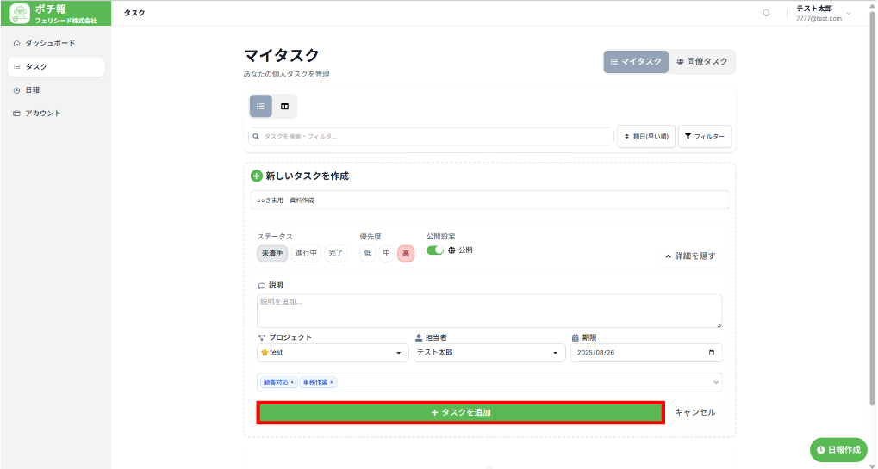The height and width of the screenshot is (469, 878).
Task: Open calendar picker icon in 期限 field
Action: point(711,353)
